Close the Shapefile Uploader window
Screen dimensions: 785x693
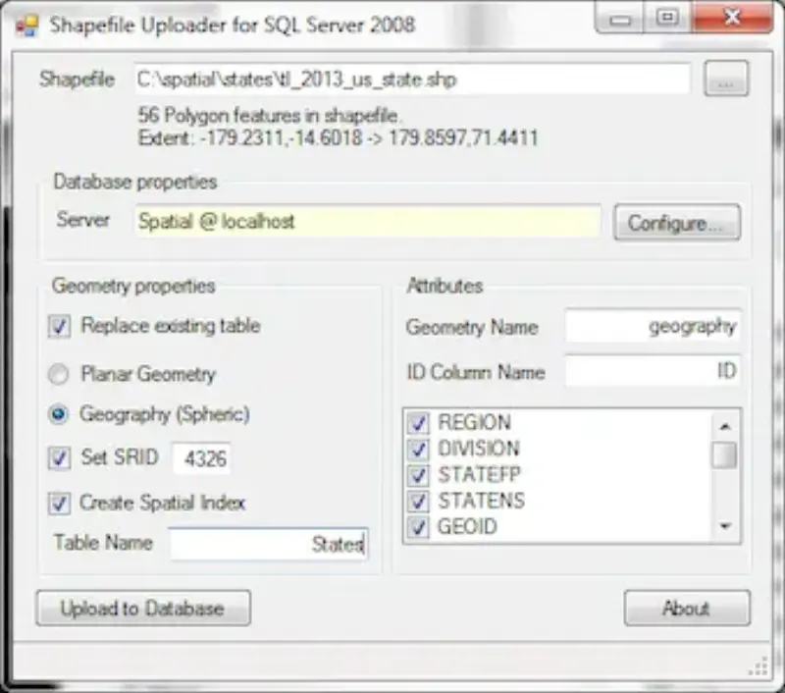click(732, 18)
